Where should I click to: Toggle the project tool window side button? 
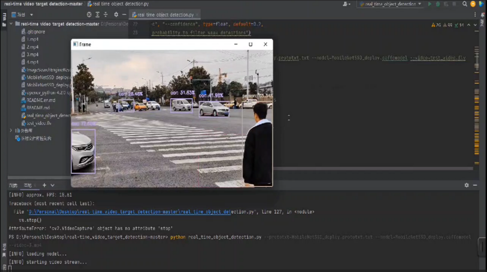tap(4, 20)
